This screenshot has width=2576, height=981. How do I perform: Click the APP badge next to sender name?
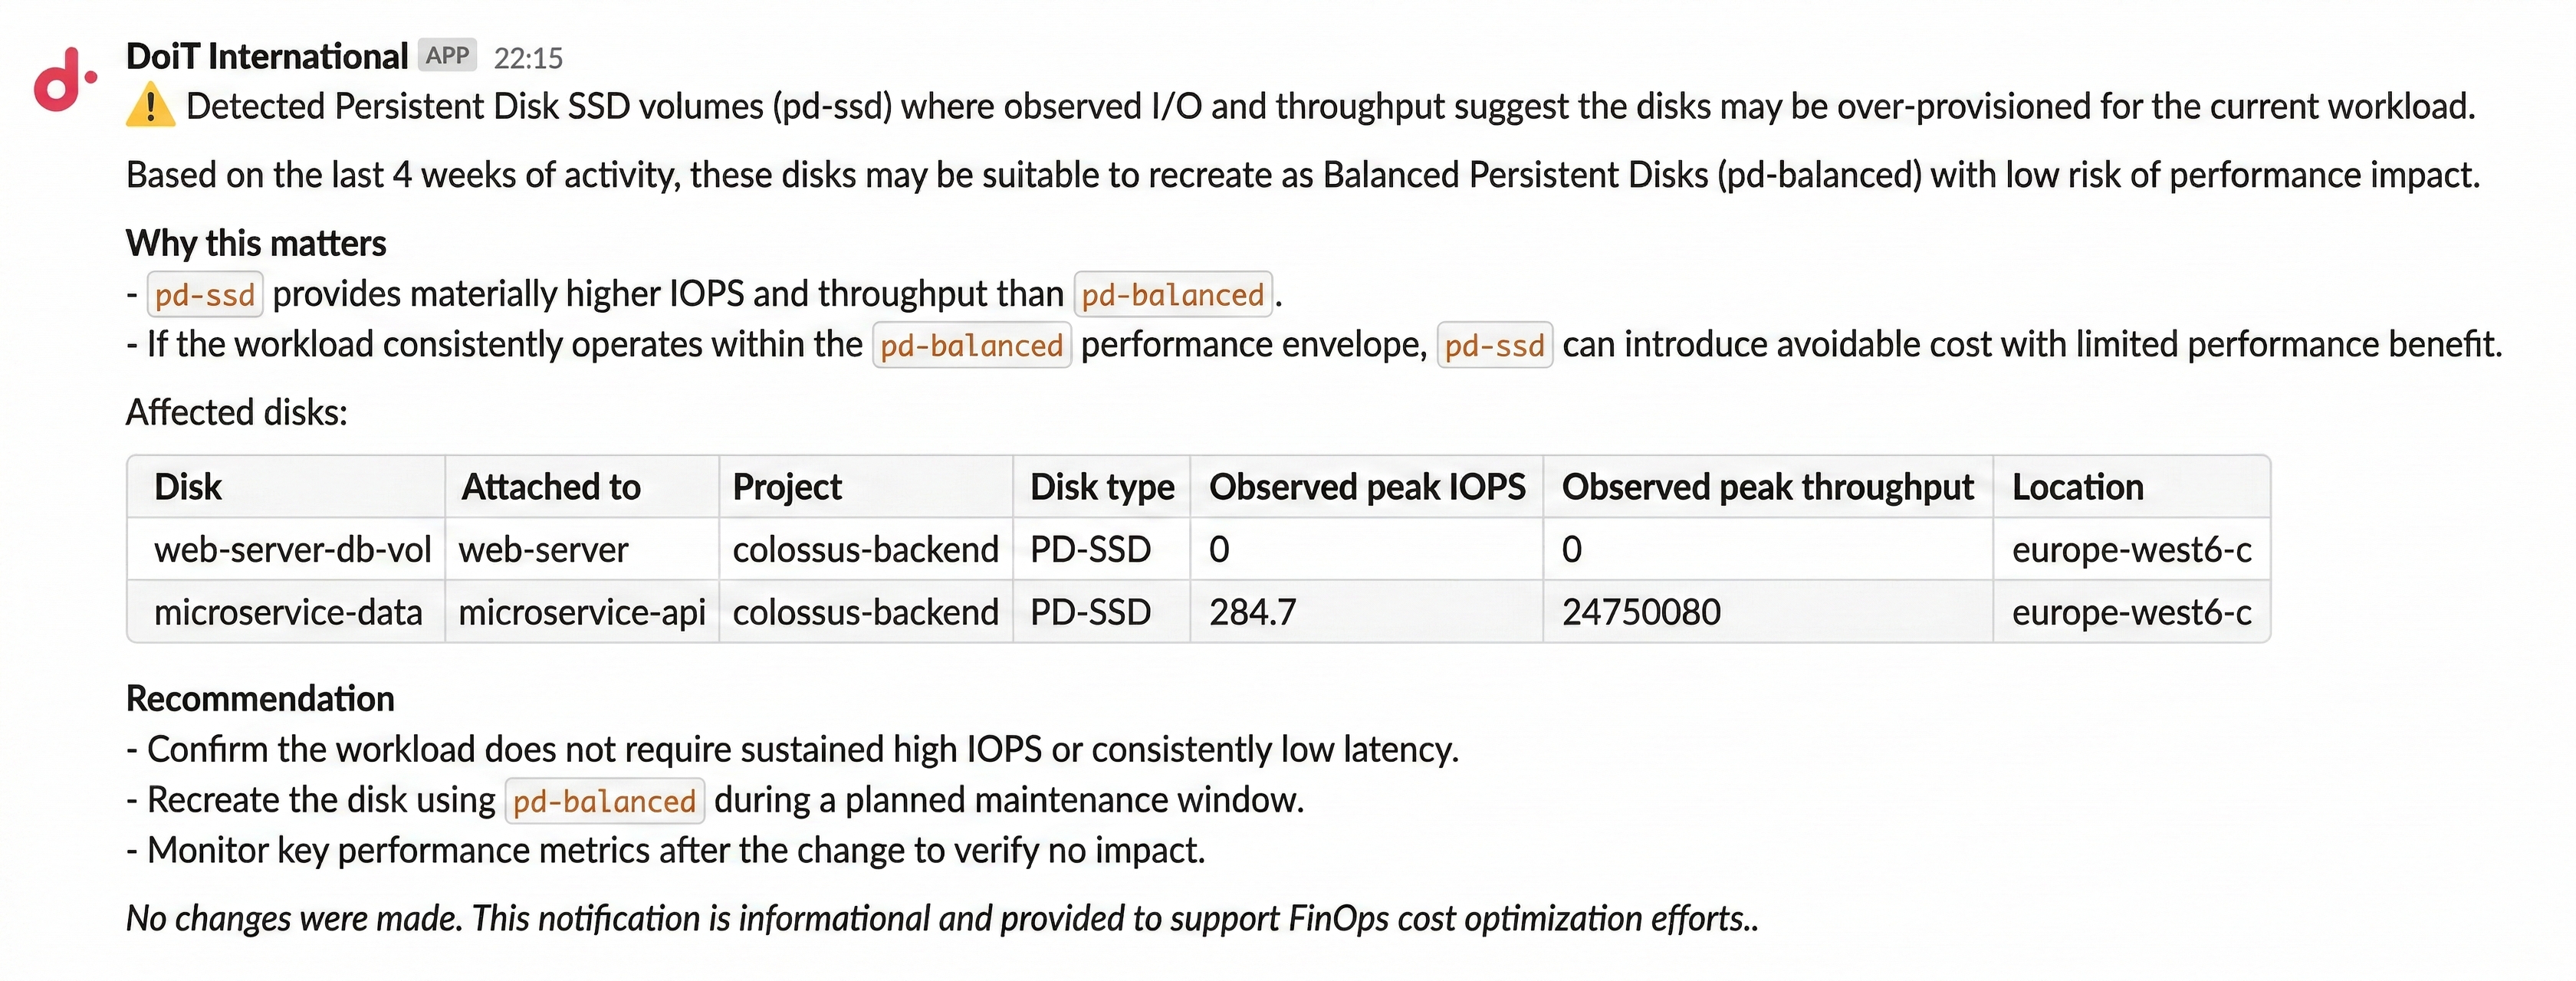(x=447, y=56)
